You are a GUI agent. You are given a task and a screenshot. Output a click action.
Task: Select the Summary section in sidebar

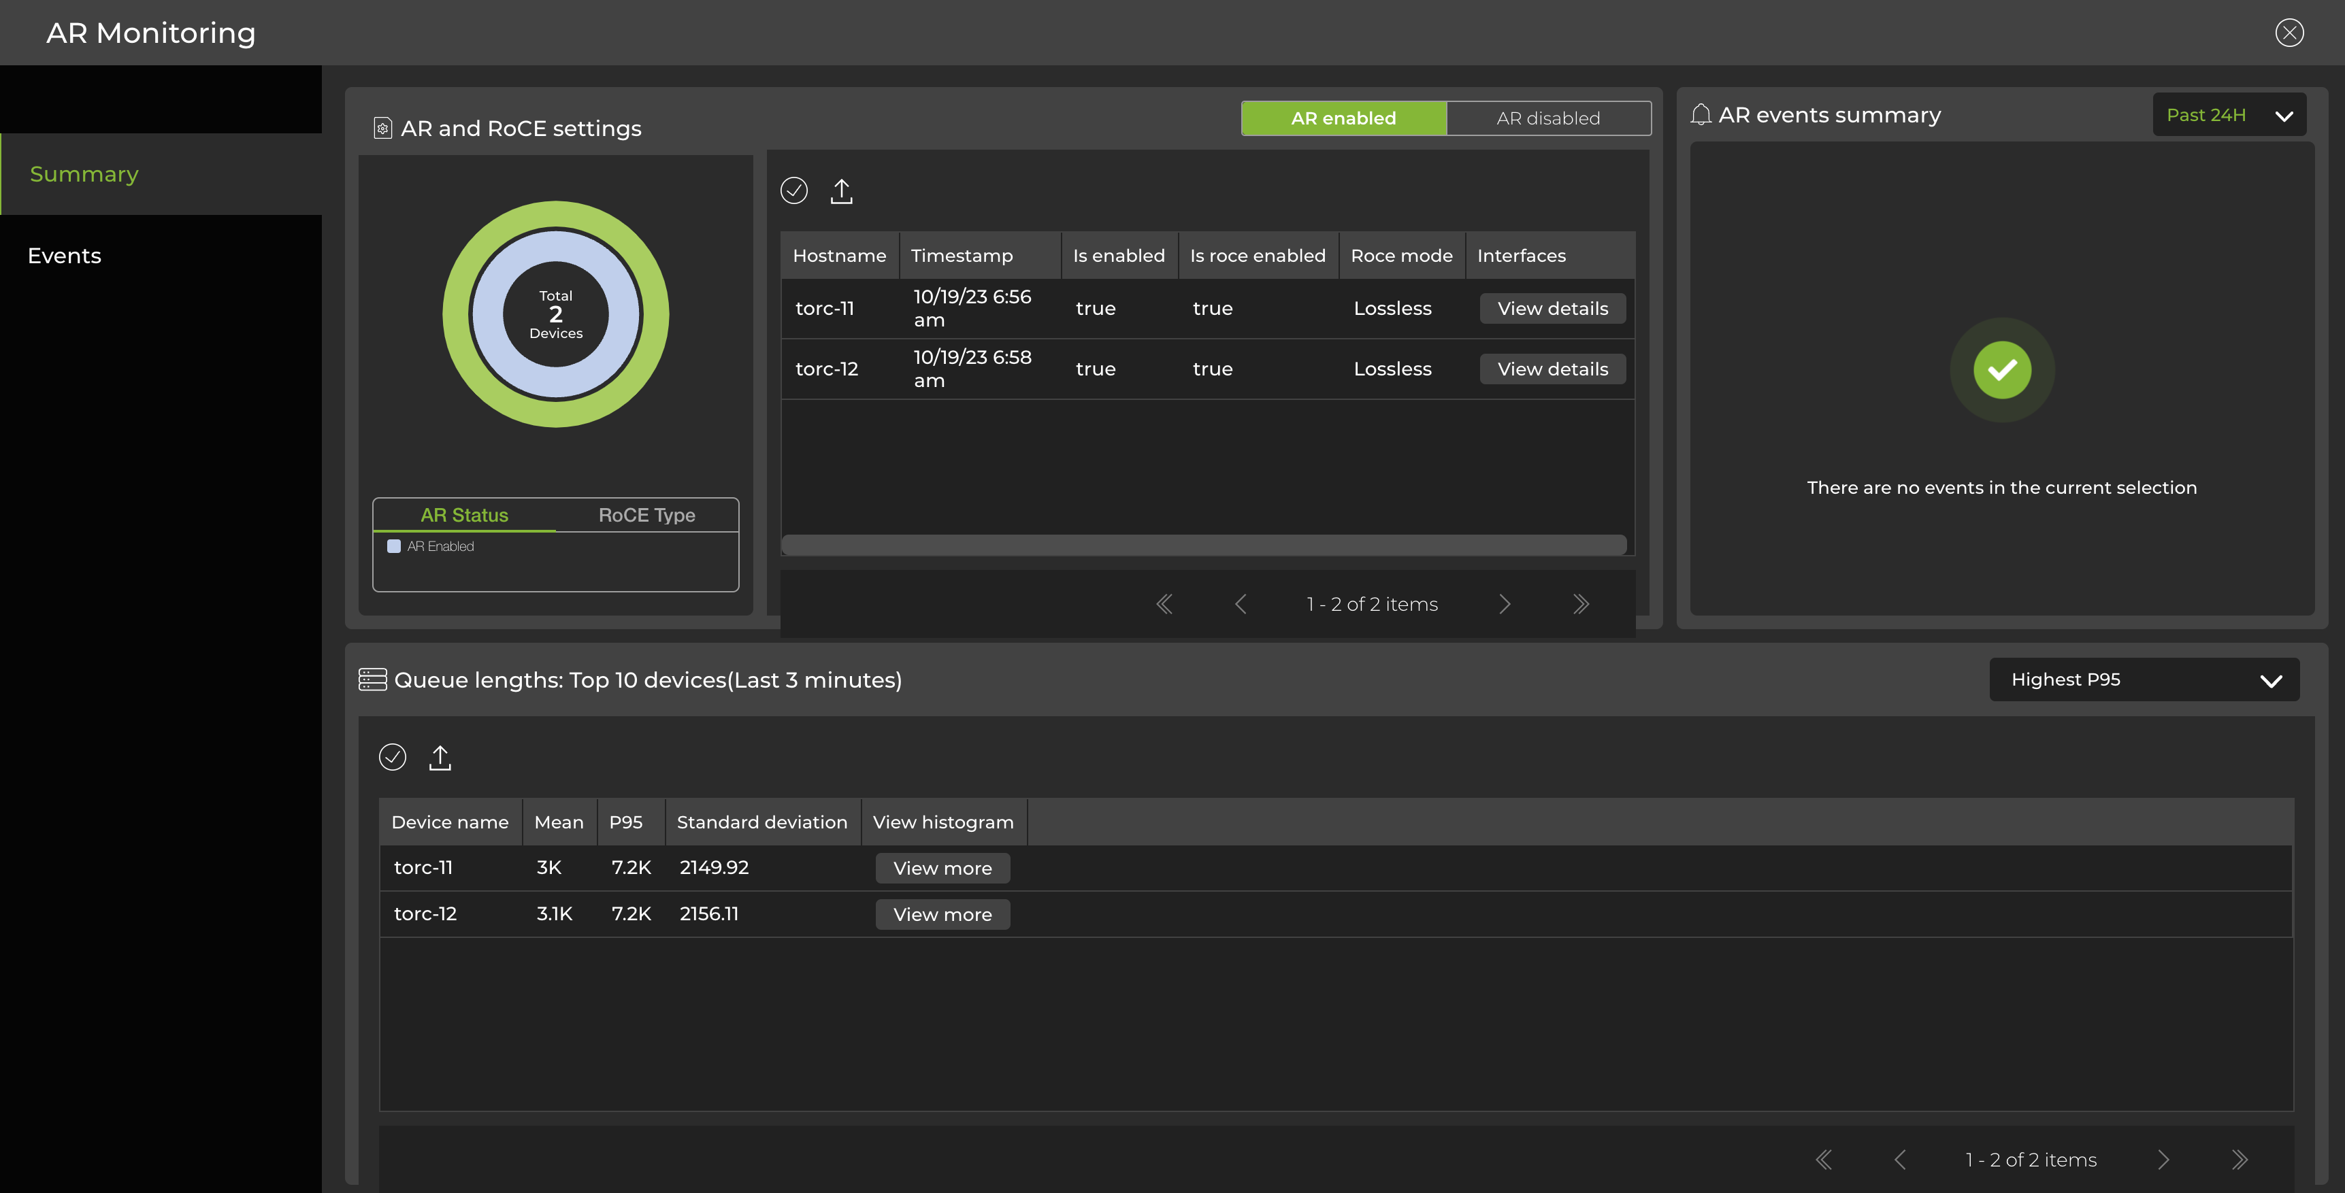[84, 173]
